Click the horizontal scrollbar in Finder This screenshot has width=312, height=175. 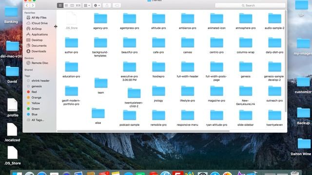143,131
